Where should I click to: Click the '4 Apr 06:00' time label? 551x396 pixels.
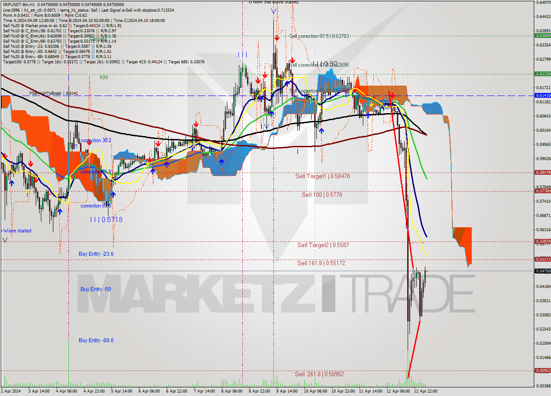click(x=66, y=391)
